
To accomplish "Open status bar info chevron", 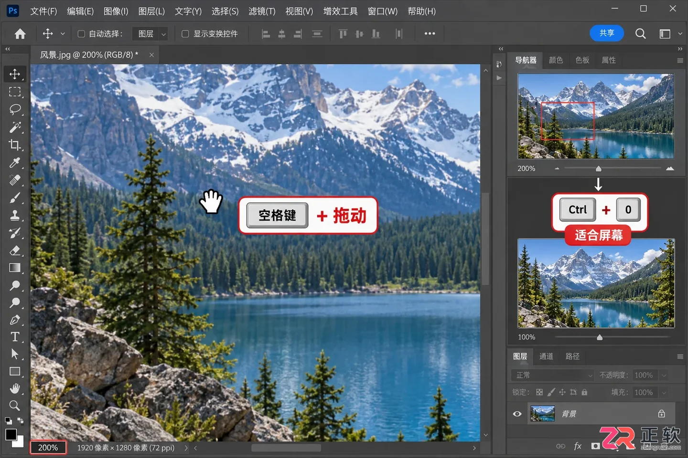I will click(x=186, y=448).
